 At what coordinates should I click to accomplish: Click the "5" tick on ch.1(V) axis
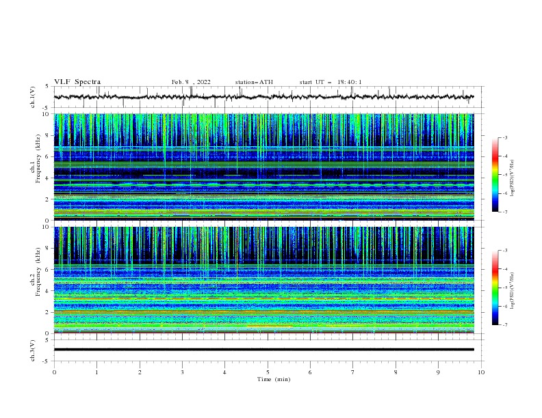pyautogui.click(x=47, y=87)
